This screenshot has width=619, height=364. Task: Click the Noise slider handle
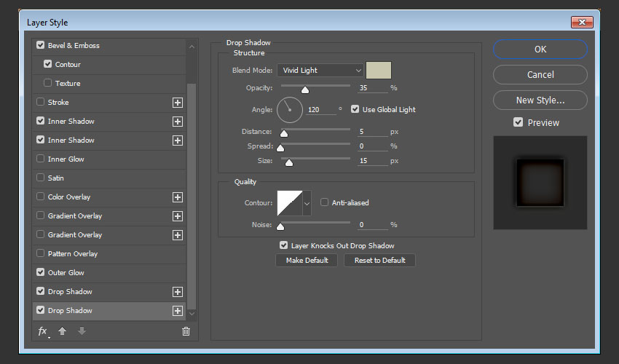click(x=280, y=226)
